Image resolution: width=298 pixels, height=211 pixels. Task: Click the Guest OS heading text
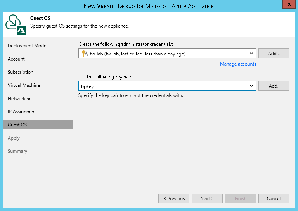click(x=40, y=18)
